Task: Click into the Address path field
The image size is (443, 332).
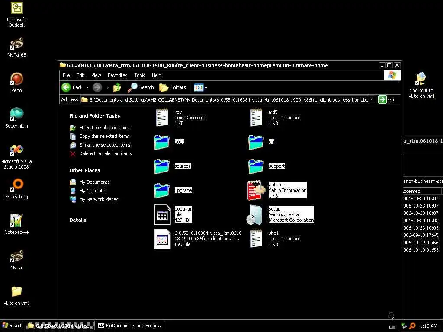Action: tap(228, 100)
